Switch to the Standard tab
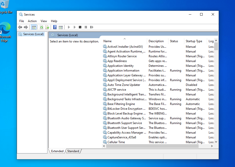The height and width of the screenshot is (167, 235). [x=73, y=151]
